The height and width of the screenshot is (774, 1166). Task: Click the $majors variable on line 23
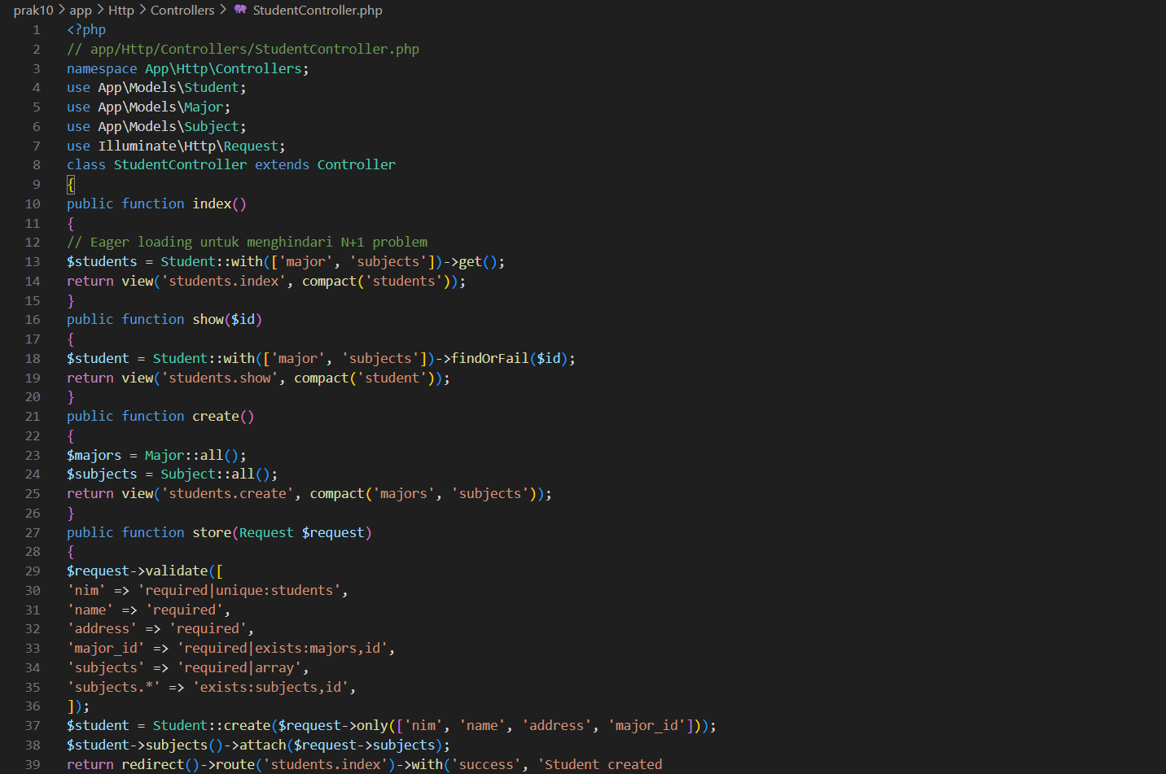(x=94, y=456)
